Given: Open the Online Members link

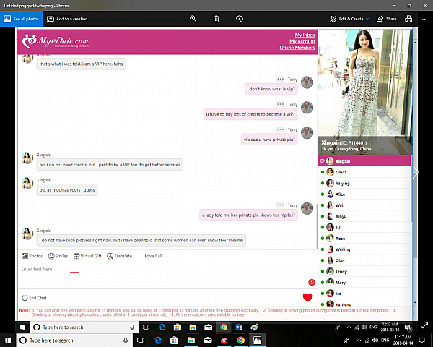Looking at the screenshot, I should [x=297, y=48].
